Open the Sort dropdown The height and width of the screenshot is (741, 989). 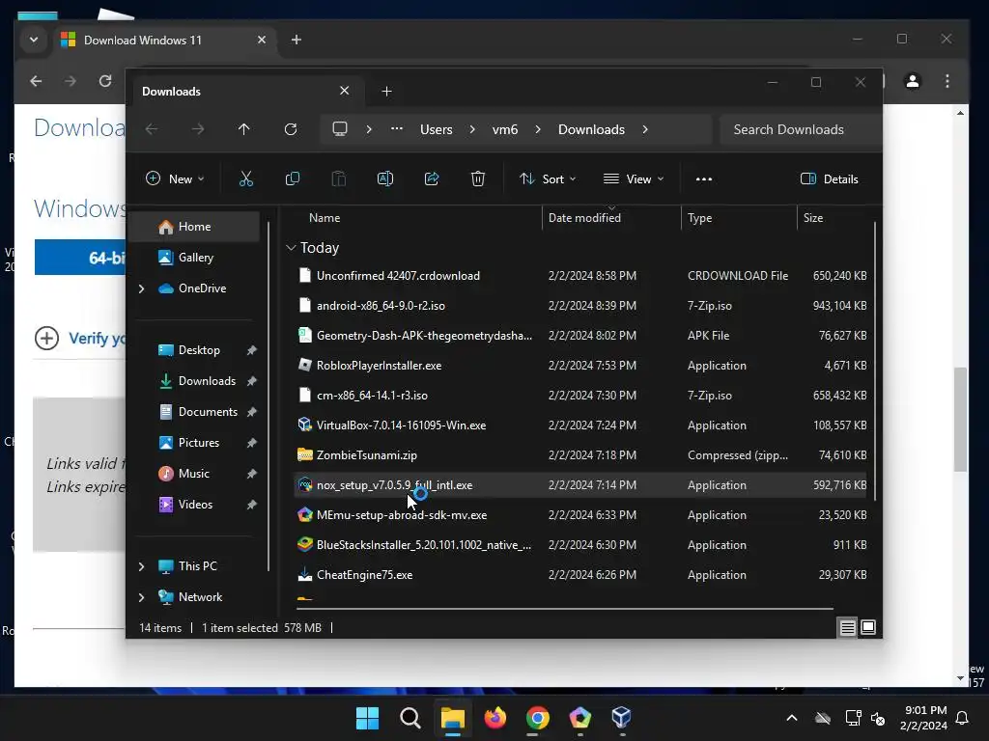(548, 178)
